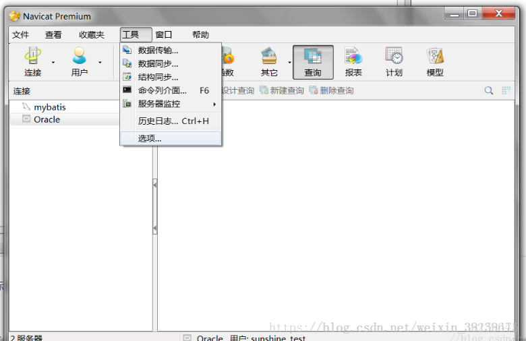Click the grid view icon near search

click(x=506, y=90)
